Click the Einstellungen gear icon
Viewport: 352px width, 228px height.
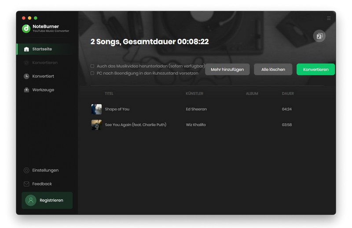[26, 170]
